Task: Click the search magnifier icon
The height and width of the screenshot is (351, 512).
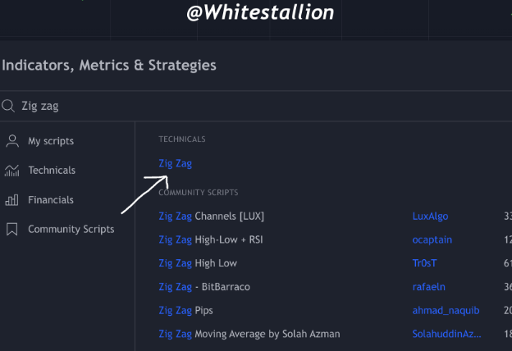Action: pyautogui.click(x=8, y=106)
